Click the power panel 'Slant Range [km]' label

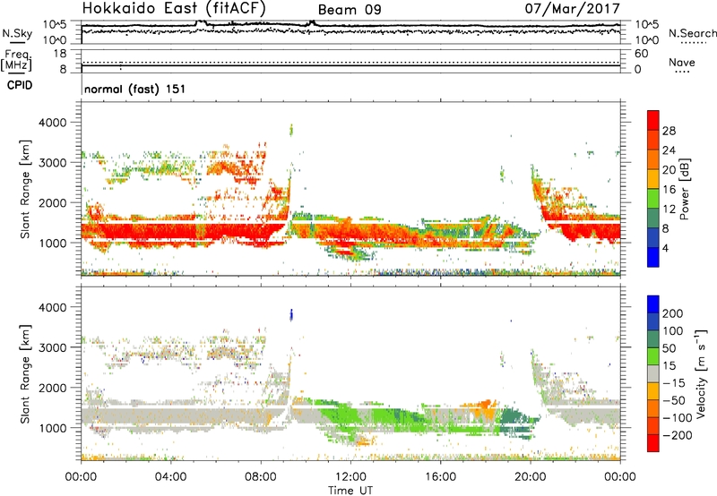(24, 189)
